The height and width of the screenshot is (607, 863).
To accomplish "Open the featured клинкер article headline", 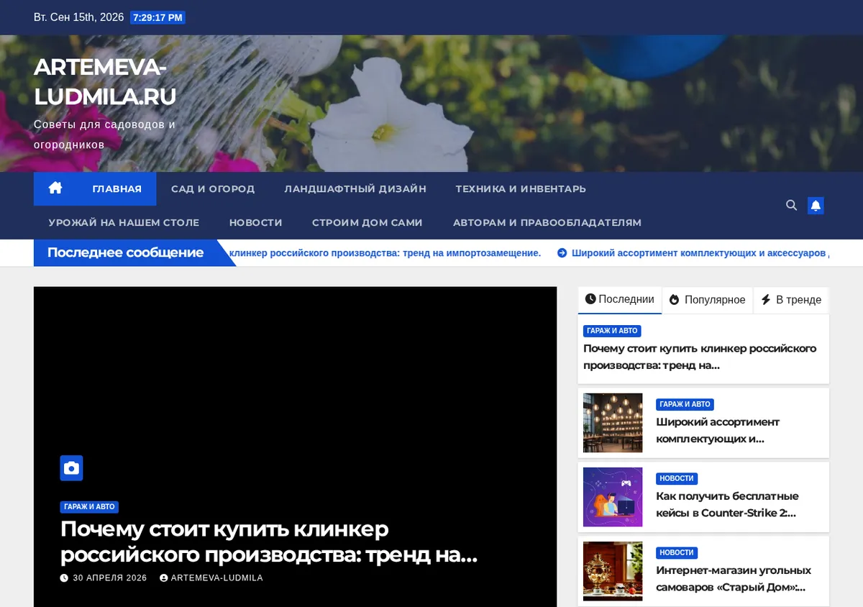I will coord(269,542).
